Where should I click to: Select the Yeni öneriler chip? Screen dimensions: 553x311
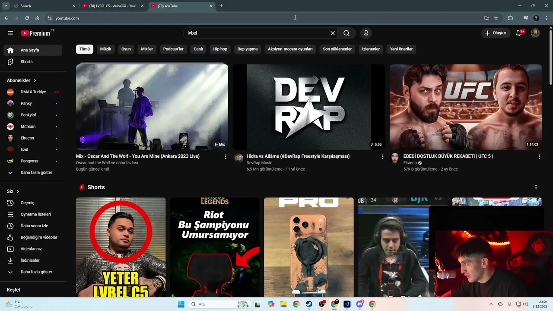[x=401, y=49]
